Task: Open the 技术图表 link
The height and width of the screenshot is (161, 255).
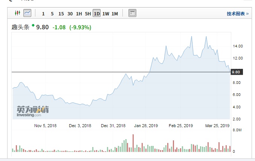Action: click(238, 14)
